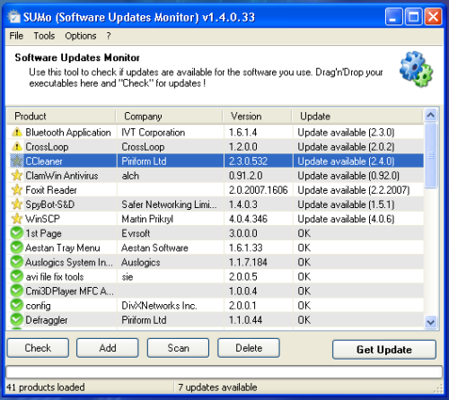Click the warning icon beside Bluetooth Application
449x400 pixels.
click(17, 132)
